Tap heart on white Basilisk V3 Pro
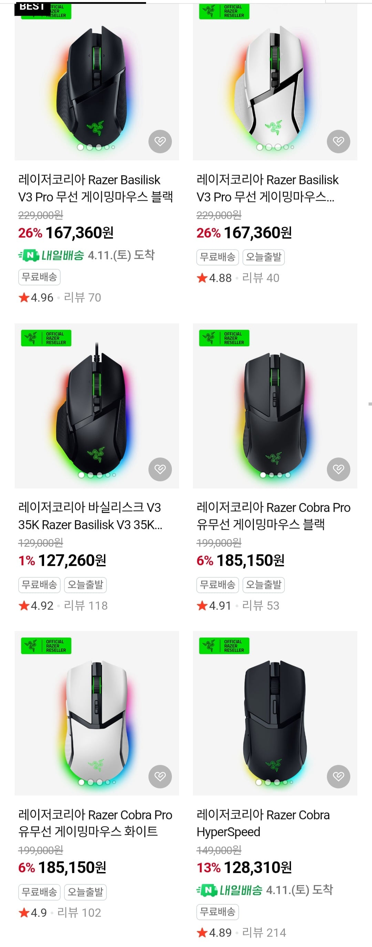 click(x=338, y=141)
